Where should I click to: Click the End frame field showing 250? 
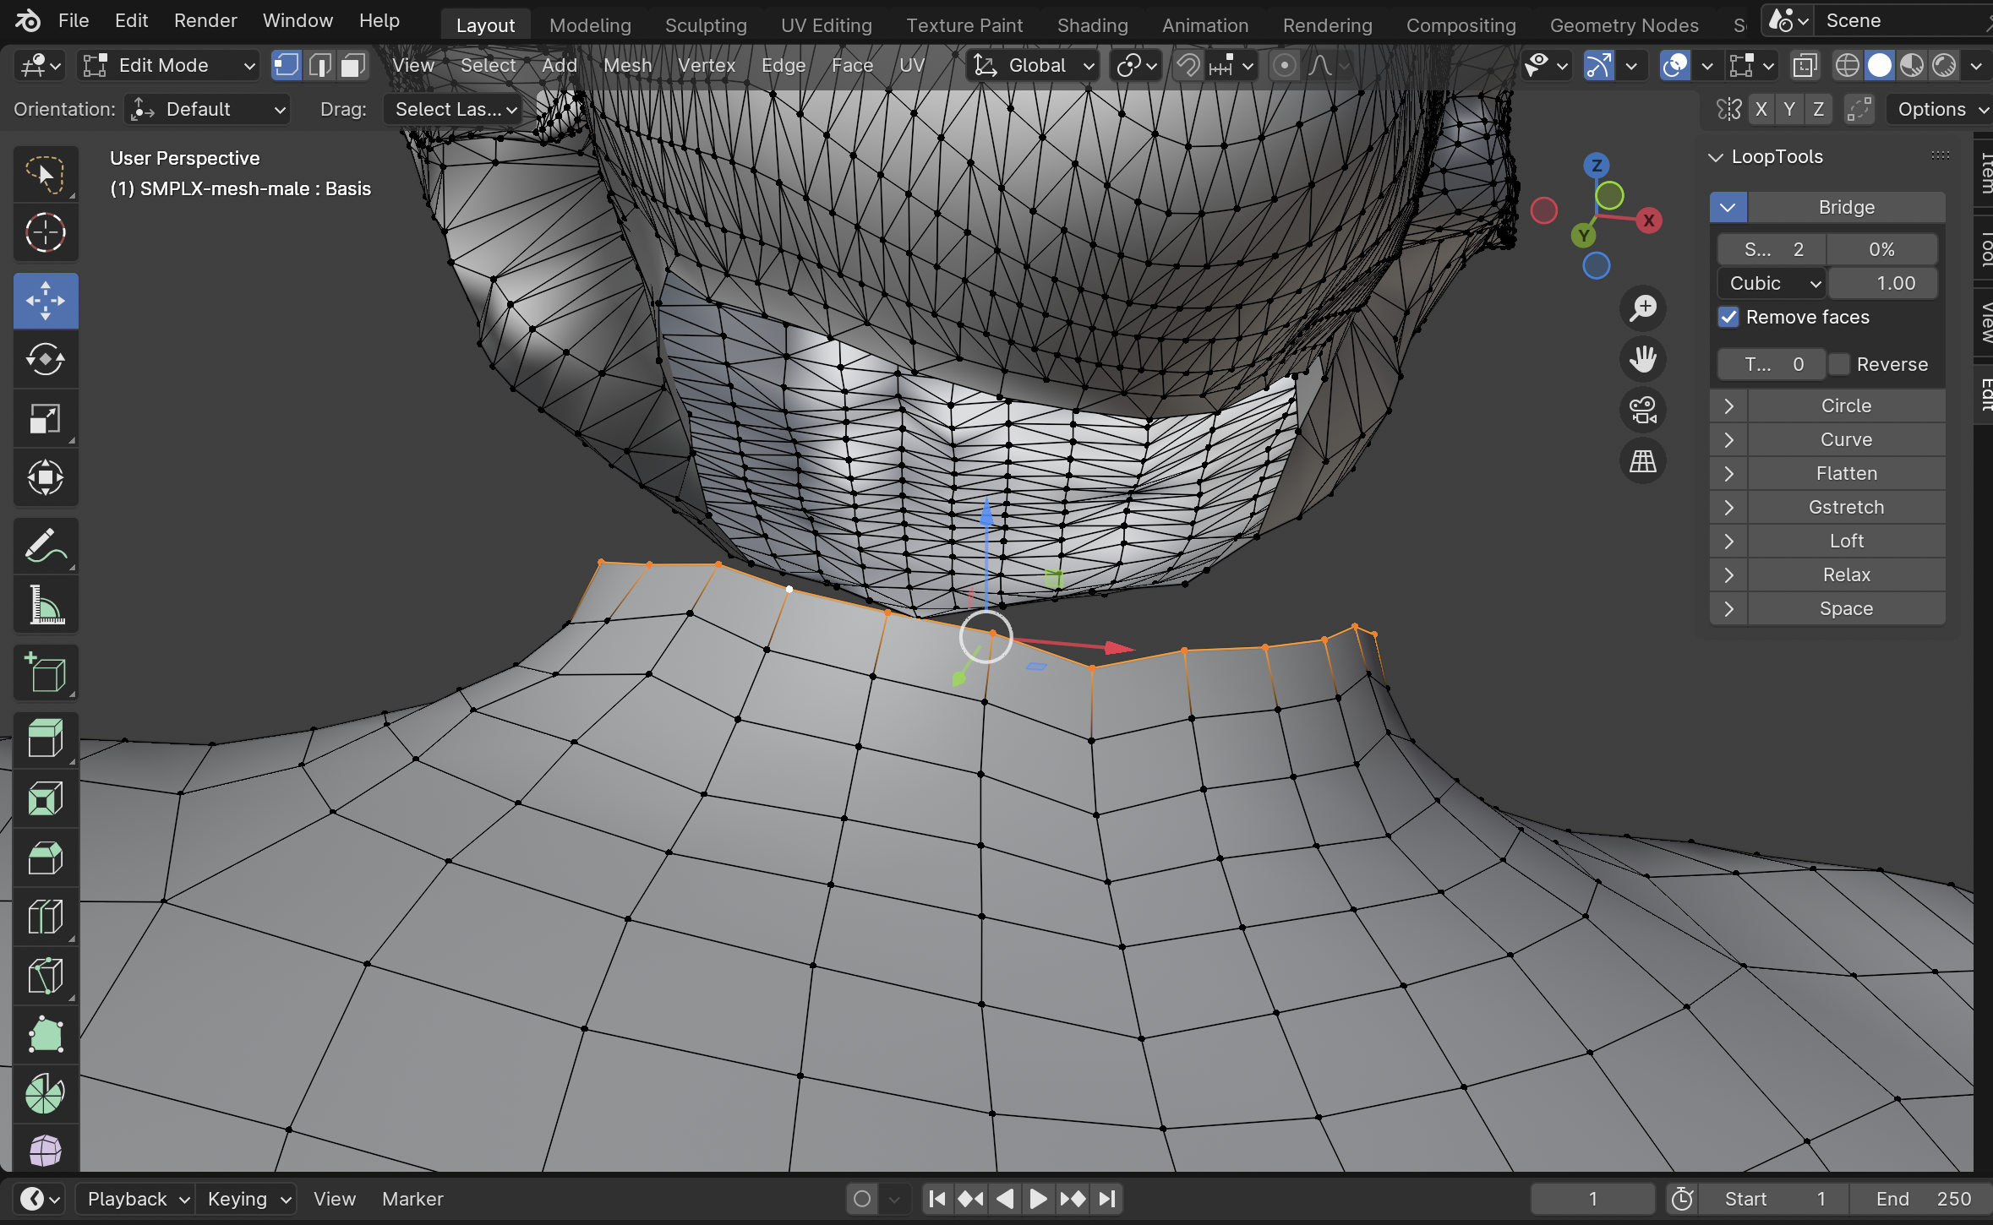click(x=1927, y=1198)
